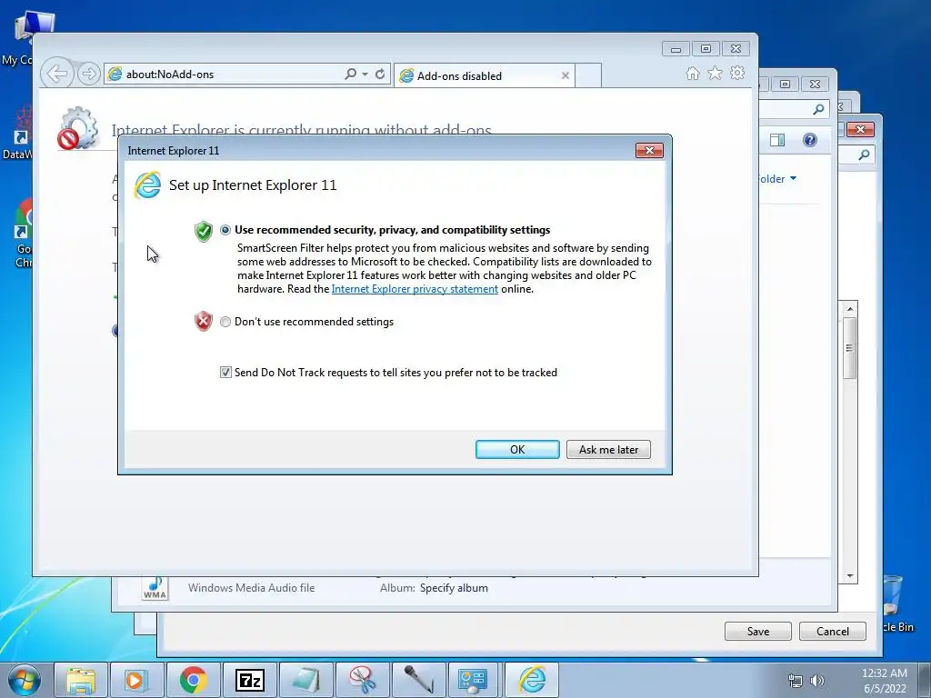Click scrollbar up arrow in background window
931x698 pixels.
point(850,309)
